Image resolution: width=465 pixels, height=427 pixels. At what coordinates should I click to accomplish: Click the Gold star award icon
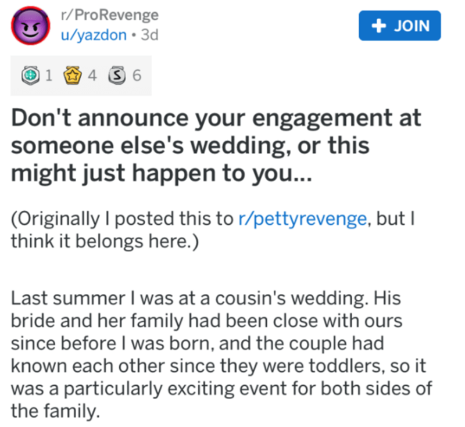(x=72, y=76)
